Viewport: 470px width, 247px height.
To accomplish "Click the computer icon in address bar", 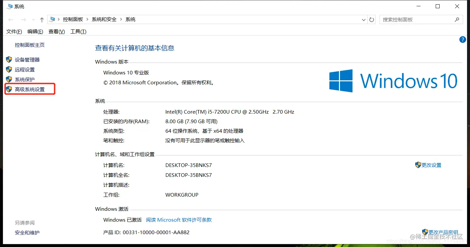I will pos(52,19).
